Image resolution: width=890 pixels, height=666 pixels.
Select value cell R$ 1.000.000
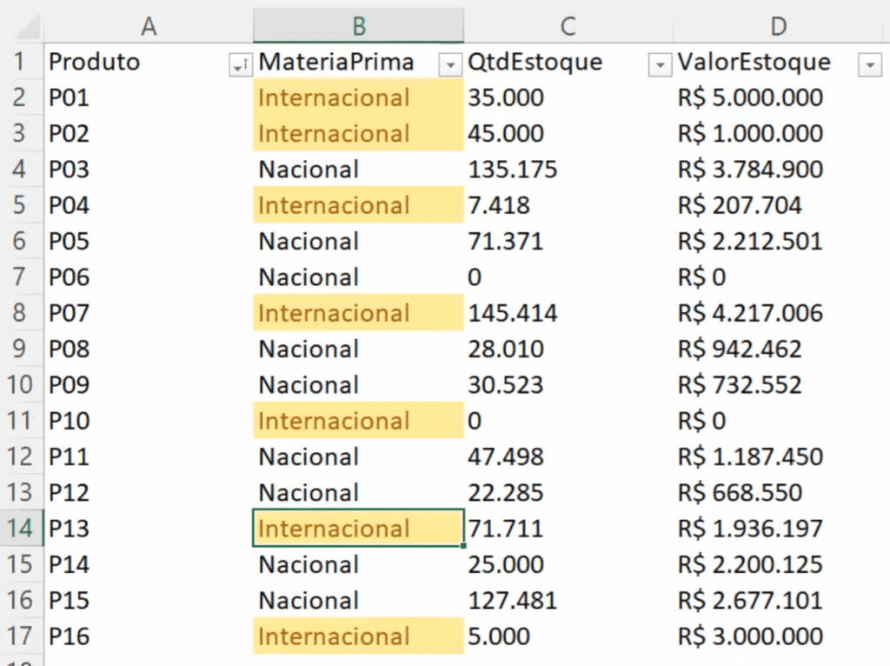pyautogui.click(x=779, y=133)
